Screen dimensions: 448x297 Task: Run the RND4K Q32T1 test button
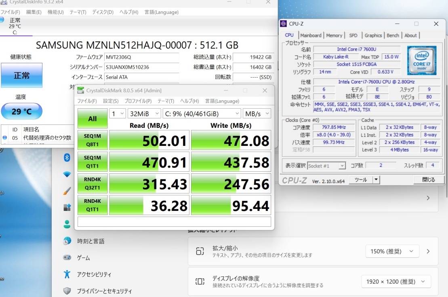coord(92,183)
